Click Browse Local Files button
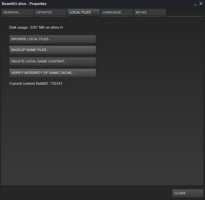205x200 pixels. tap(52, 39)
